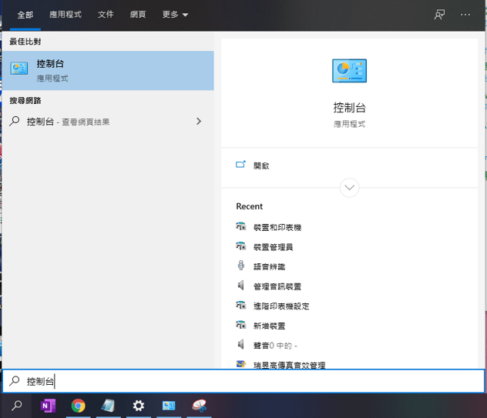
Task: Open the paint-style app in the taskbar
Action: (x=199, y=405)
